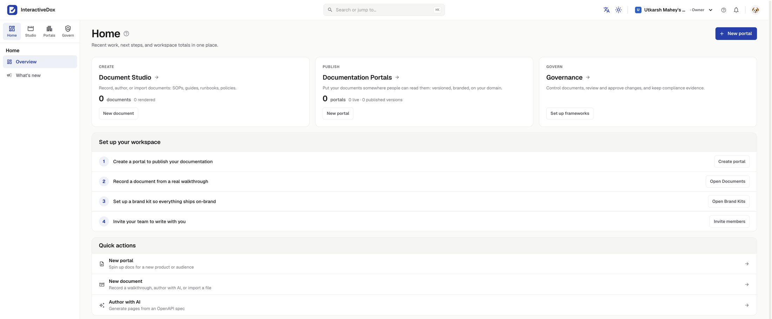Open the Home tab in sidebar

[12, 31]
